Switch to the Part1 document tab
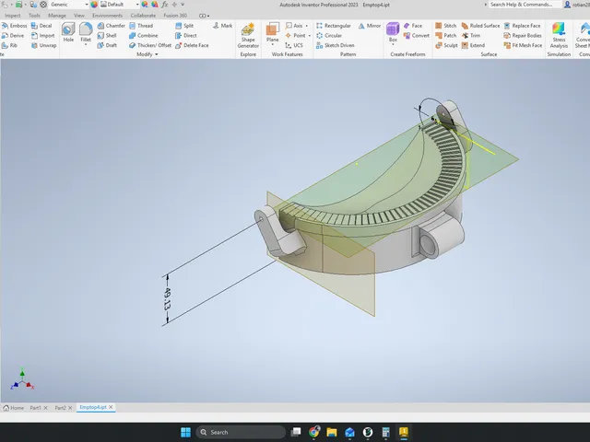 pos(35,408)
